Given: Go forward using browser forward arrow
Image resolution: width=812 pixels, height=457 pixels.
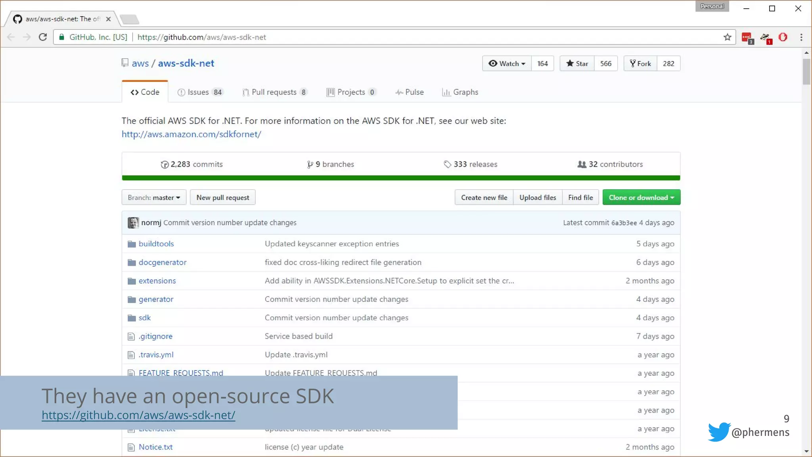Looking at the screenshot, I should pos(27,37).
